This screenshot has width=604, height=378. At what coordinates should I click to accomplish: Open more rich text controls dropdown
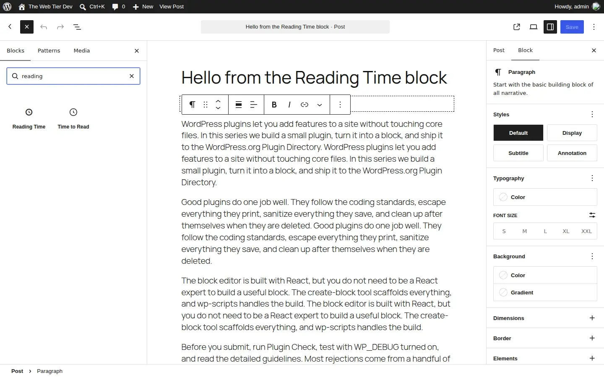coord(320,105)
